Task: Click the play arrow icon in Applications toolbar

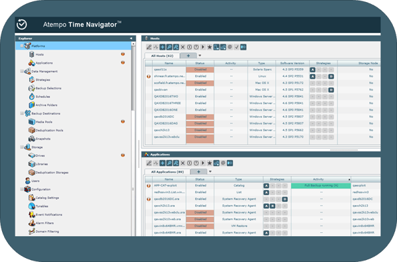Action: point(203,163)
